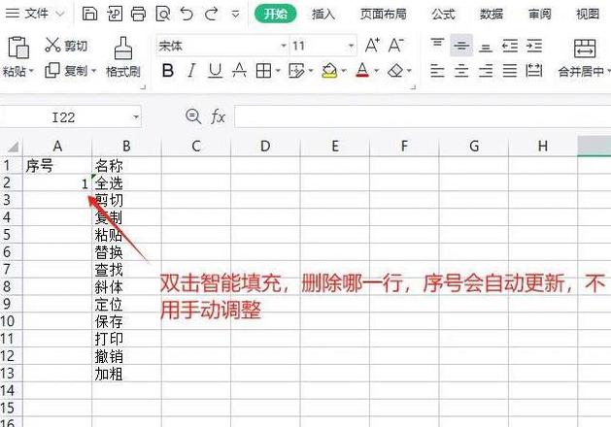Screen dimensions: 611x427
Task: Toggle bottom vertical alignment
Action: (x=486, y=47)
